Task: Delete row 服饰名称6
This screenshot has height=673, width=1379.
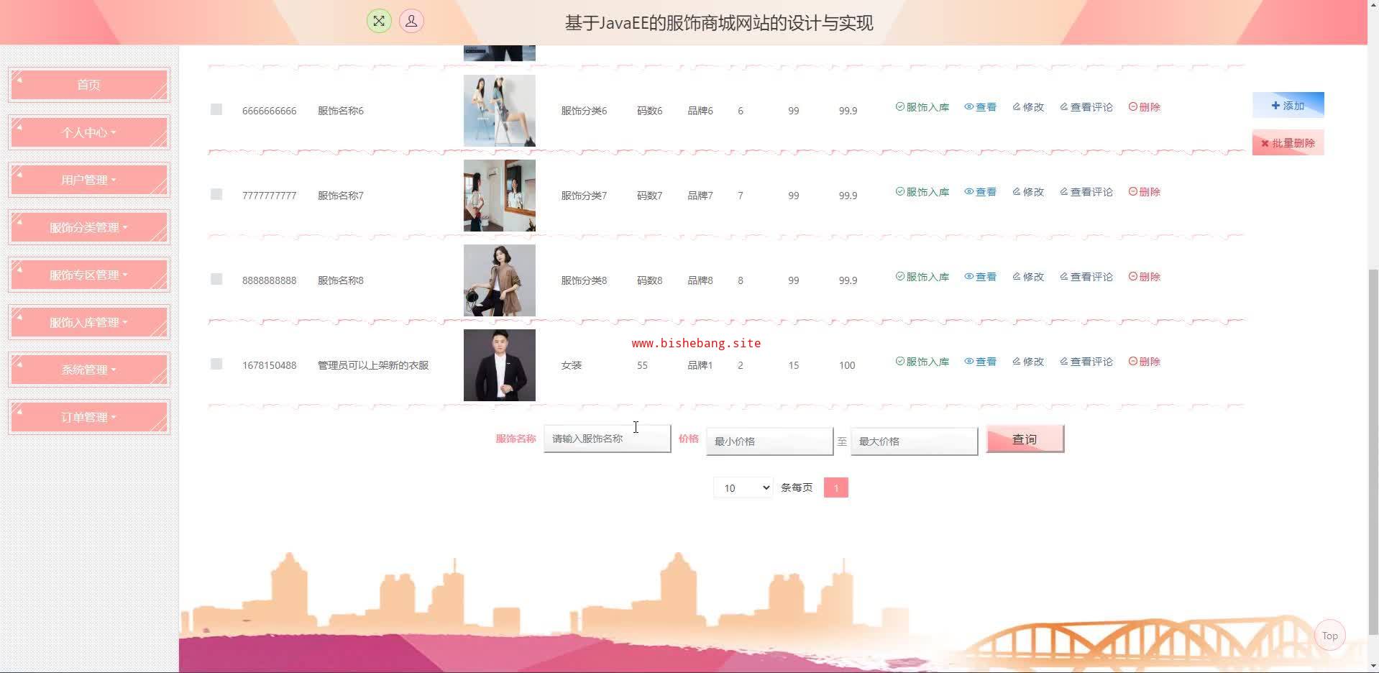Action: (x=1145, y=107)
